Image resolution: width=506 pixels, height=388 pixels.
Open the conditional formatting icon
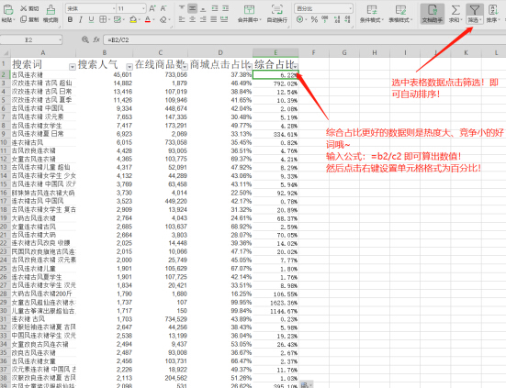click(x=372, y=10)
